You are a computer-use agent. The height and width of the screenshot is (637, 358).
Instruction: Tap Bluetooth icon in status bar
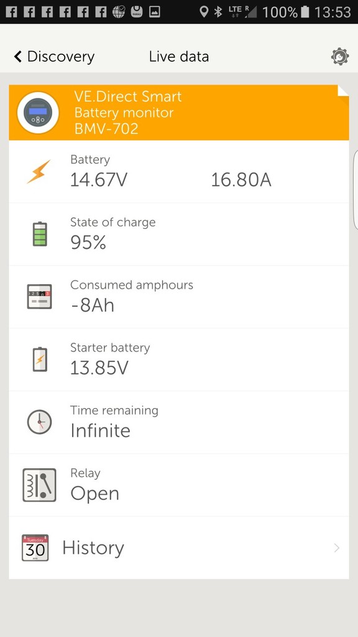click(x=218, y=12)
